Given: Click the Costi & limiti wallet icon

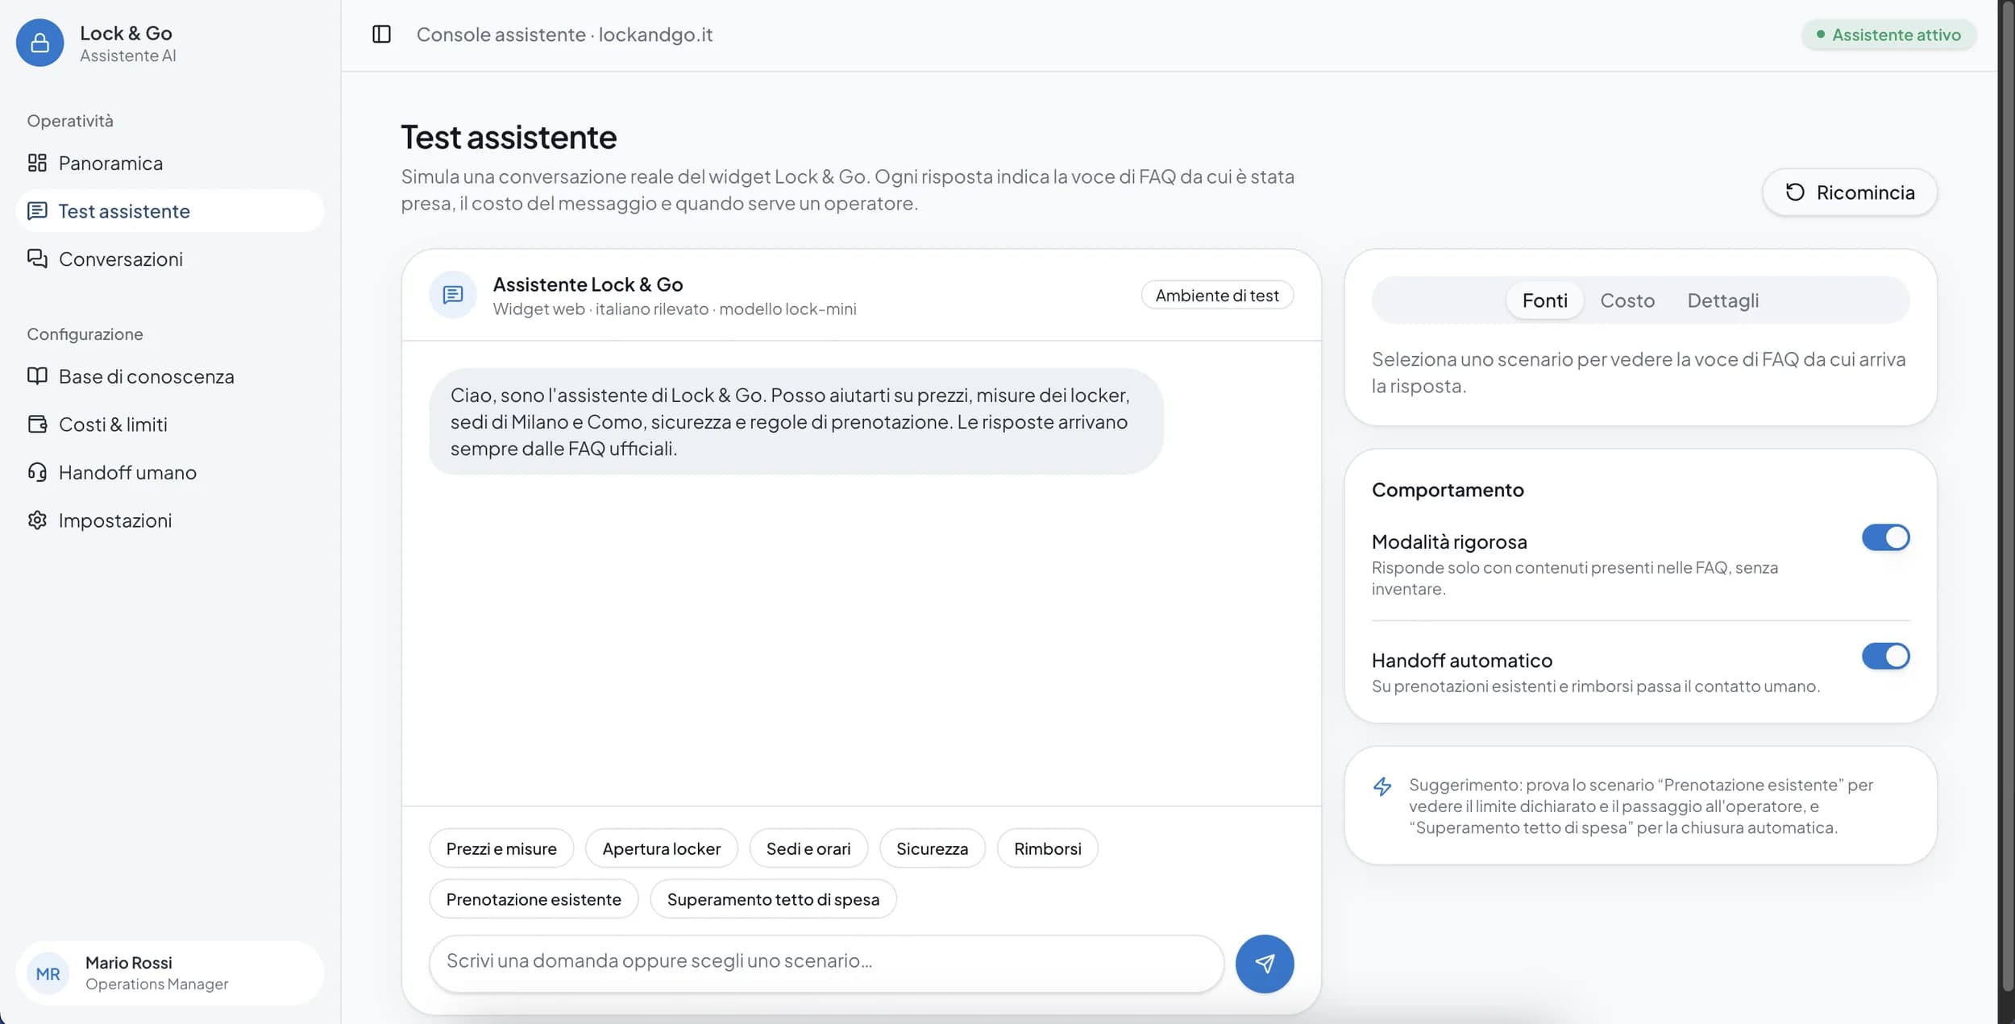Looking at the screenshot, I should point(37,424).
